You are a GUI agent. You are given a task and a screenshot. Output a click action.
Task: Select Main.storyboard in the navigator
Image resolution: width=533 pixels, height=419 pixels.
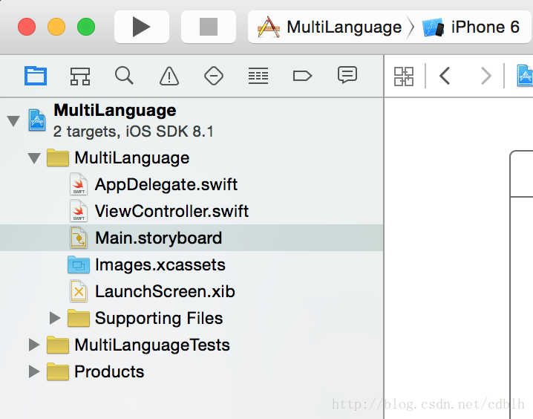[x=192, y=238]
